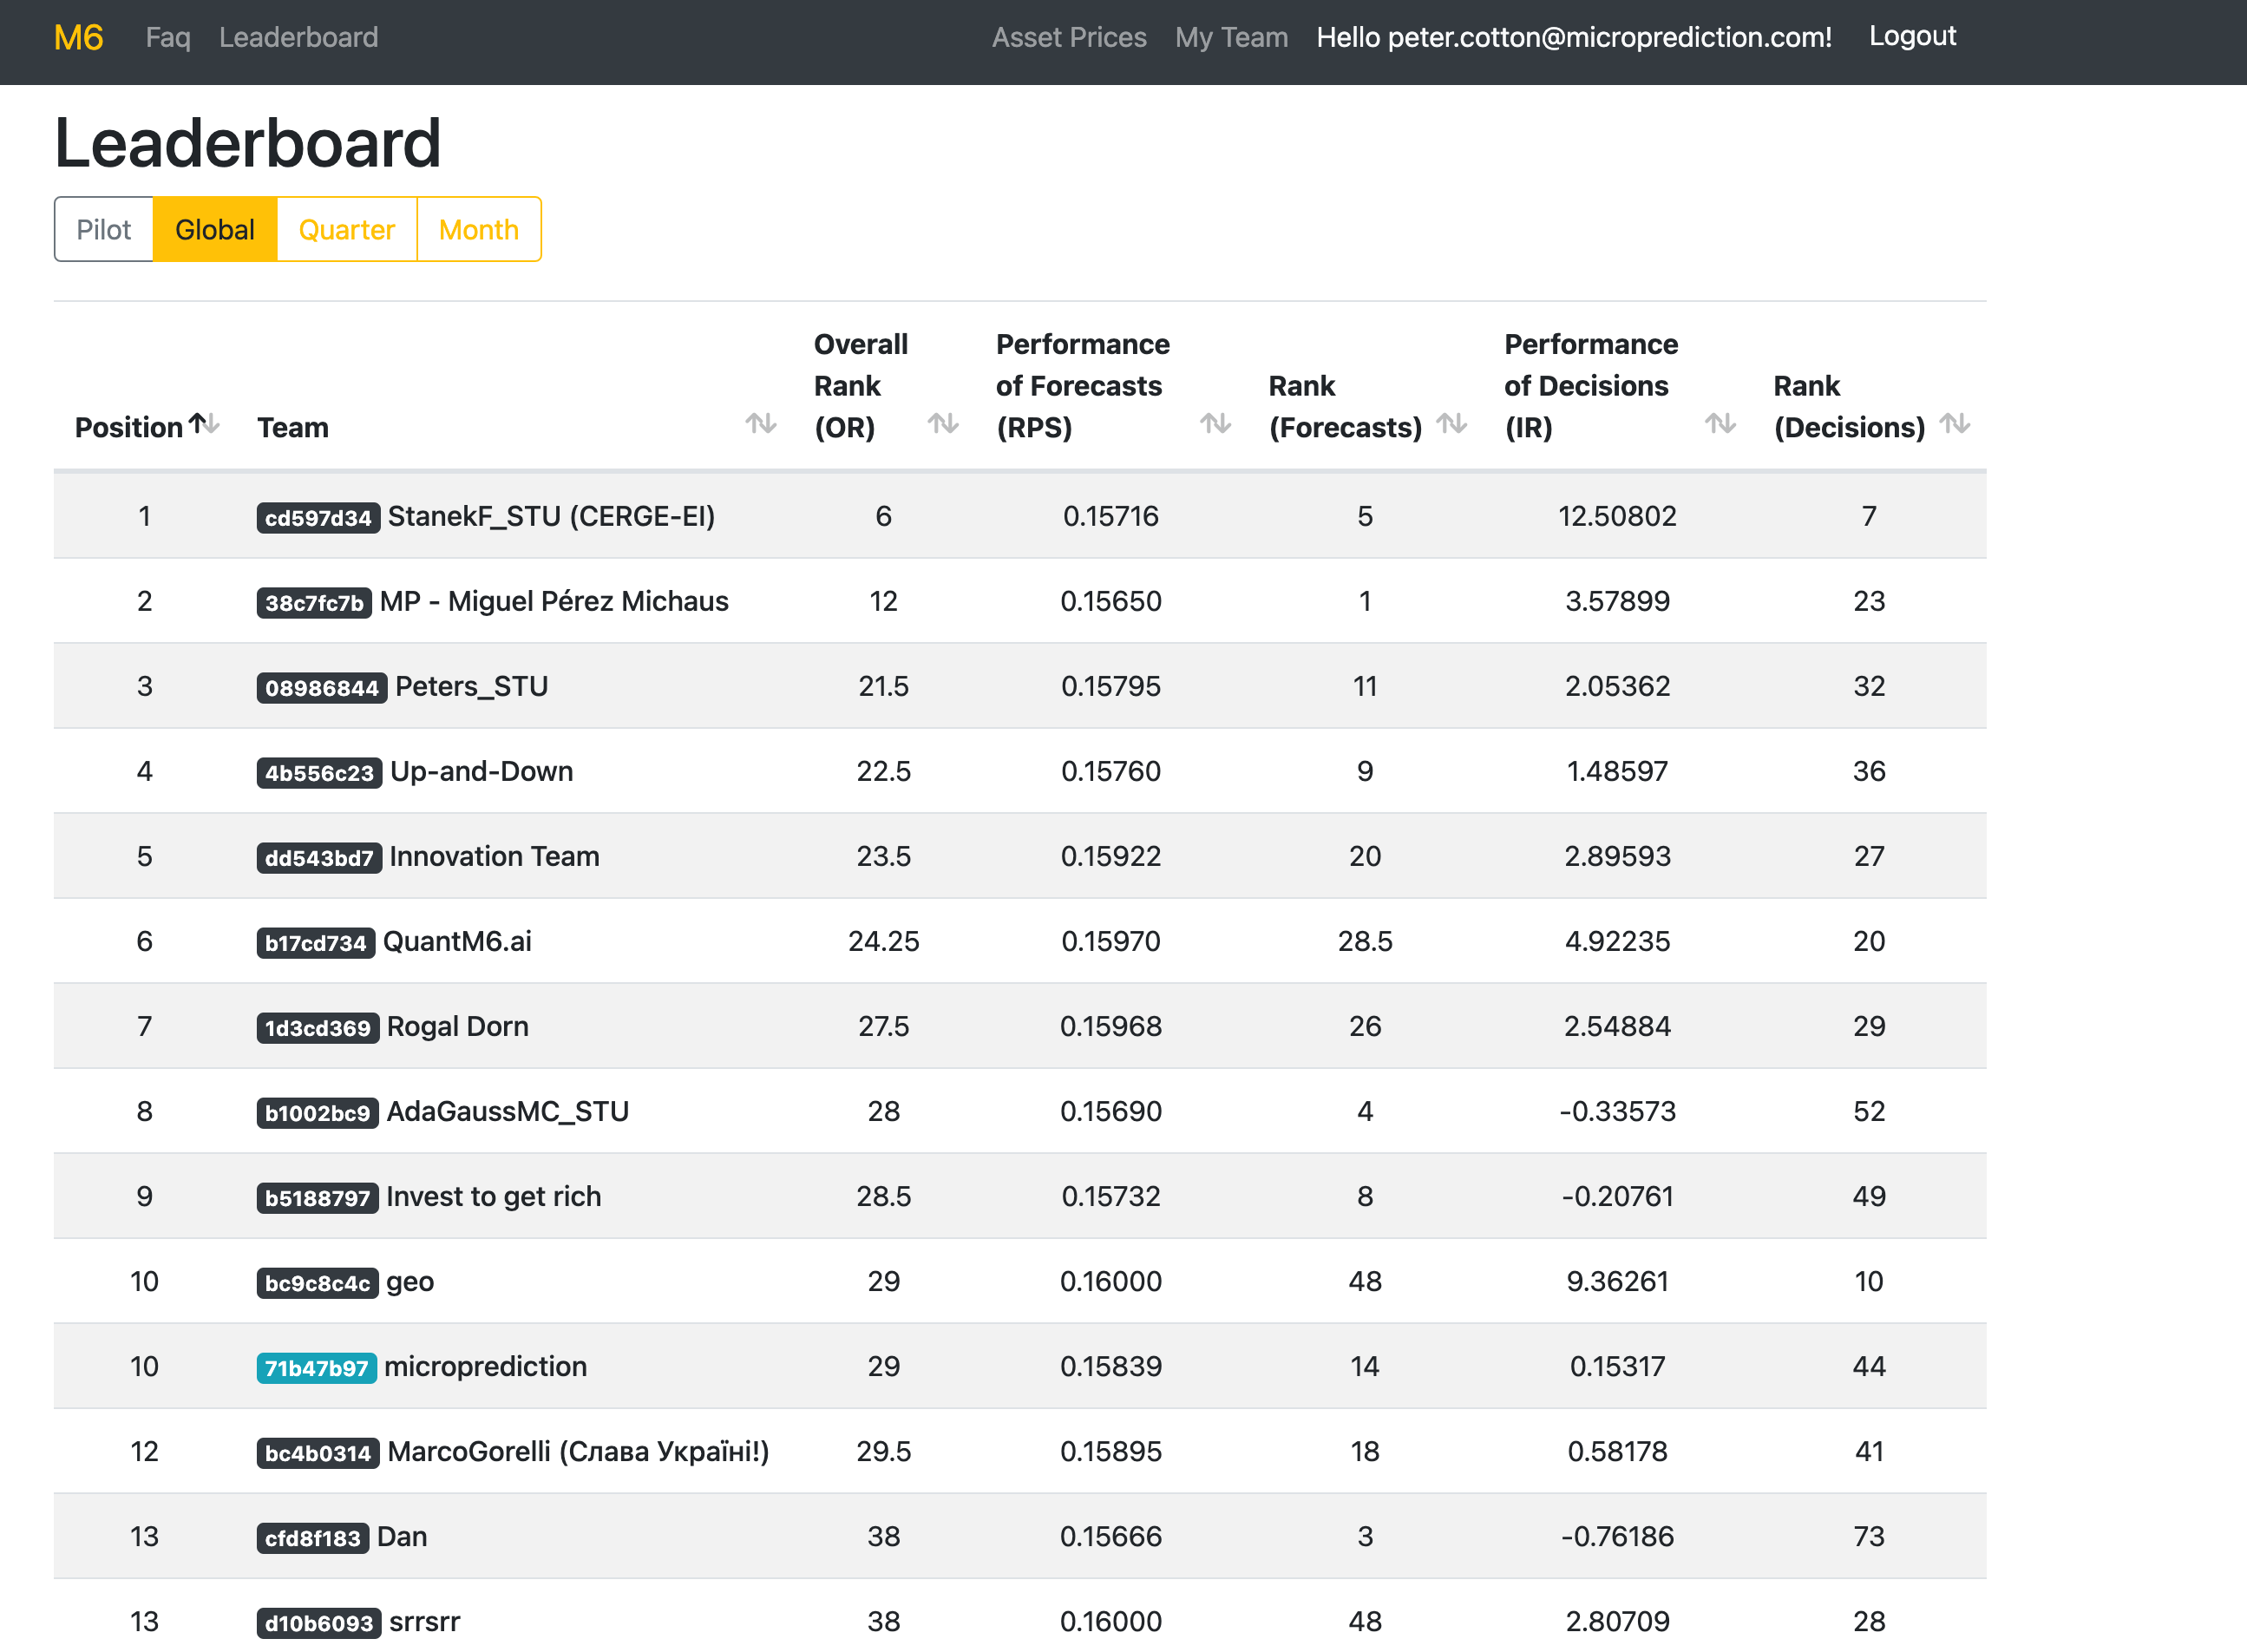Click teal 71b47b97 team ID badge
This screenshot has height=1652, width=2247.
[316, 1368]
